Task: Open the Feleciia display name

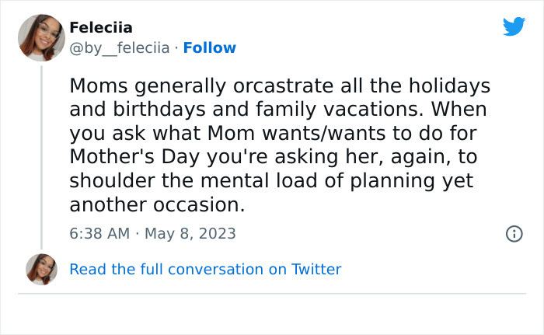Action: pyautogui.click(x=101, y=28)
